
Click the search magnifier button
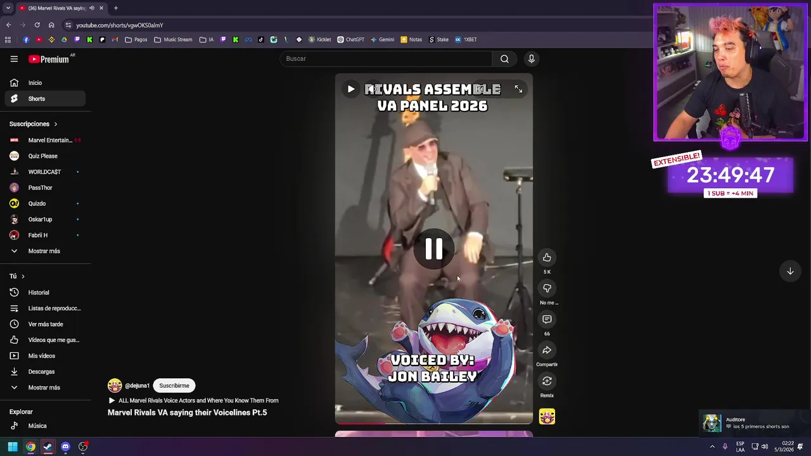click(504, 59)
